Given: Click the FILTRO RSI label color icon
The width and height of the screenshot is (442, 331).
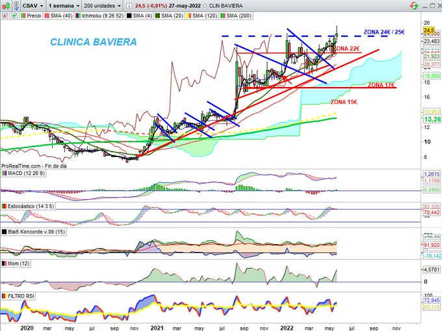Looking at the screenshot, I should click(x=5, y=296).
